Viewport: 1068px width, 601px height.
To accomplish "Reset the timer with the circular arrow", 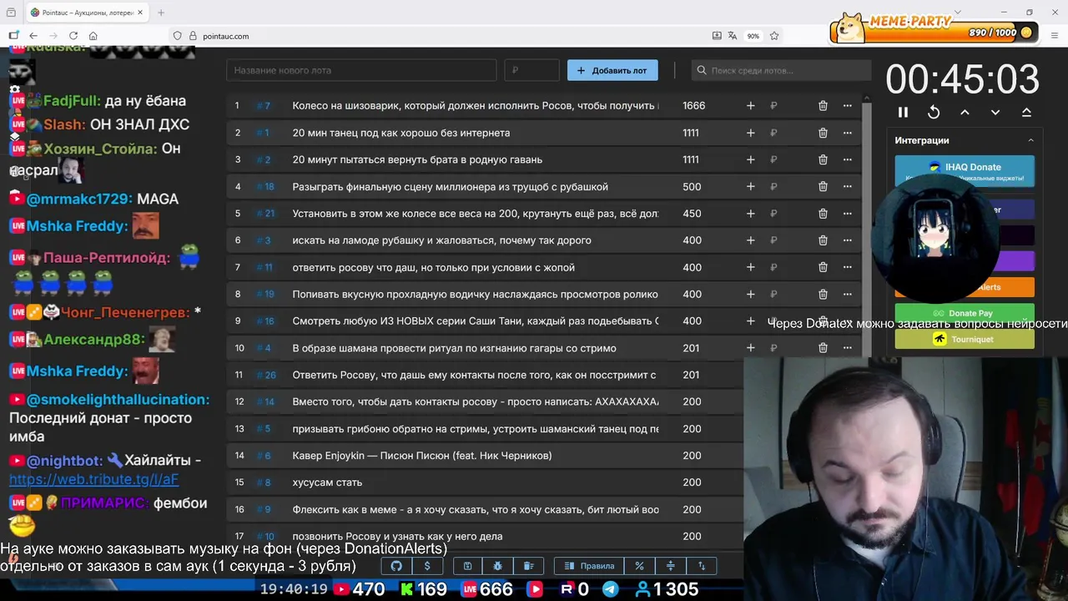I will pos(934,112).
